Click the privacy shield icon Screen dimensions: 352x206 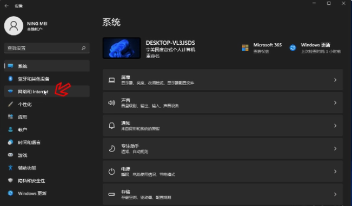(x=10, y=180)
